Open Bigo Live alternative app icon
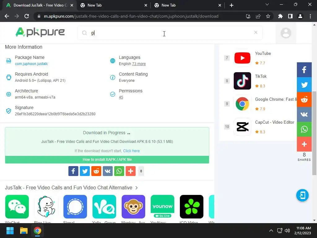Viewport: 317px width, 238px height. [46, 207]
